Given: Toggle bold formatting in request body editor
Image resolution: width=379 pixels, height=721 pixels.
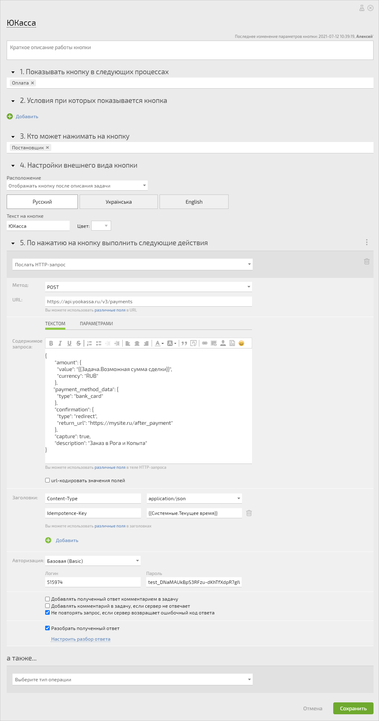Looking at the screenshot, I should pos(51,343).
